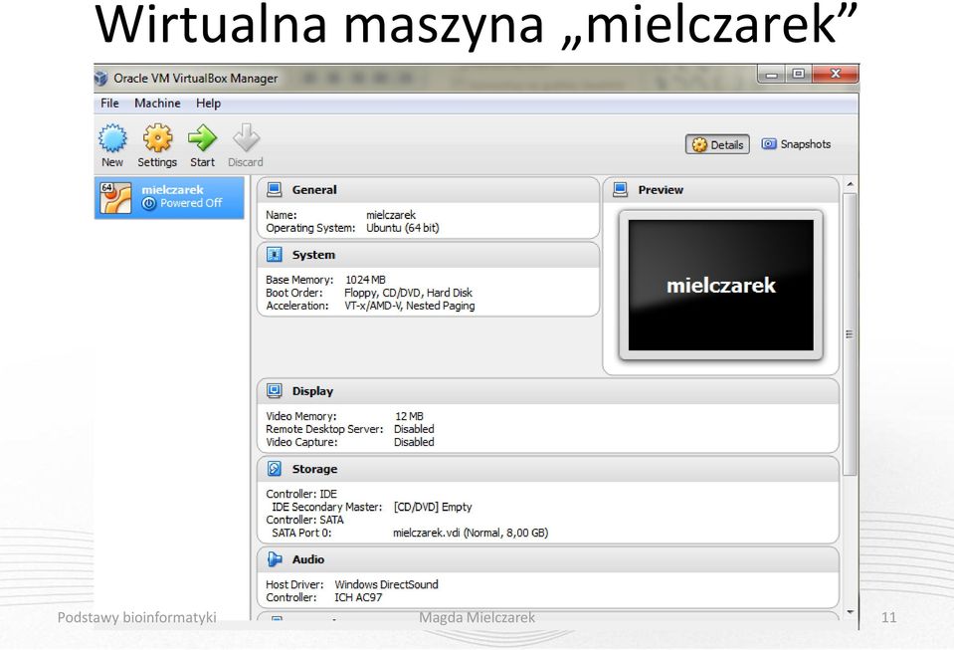Click the New virtual machine icon
This screenshot has width=954, height=650.
click(x=112, y=138)
